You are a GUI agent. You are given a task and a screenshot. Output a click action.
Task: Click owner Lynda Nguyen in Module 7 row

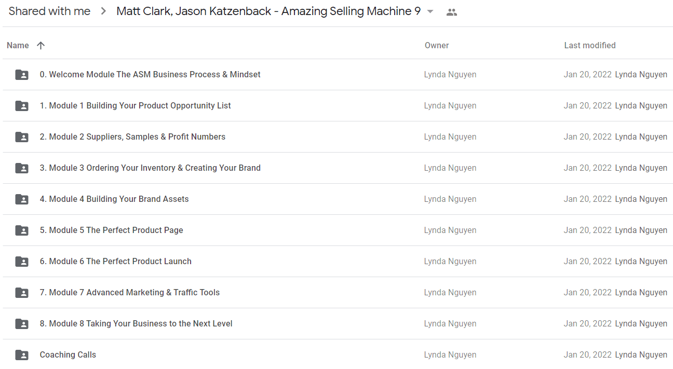click(450, 293)
